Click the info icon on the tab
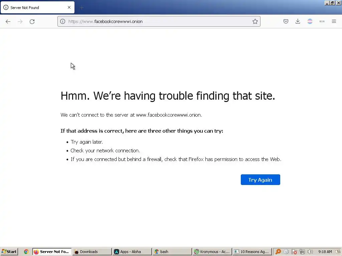Screen dimensions: 342x256 [6, 7]
